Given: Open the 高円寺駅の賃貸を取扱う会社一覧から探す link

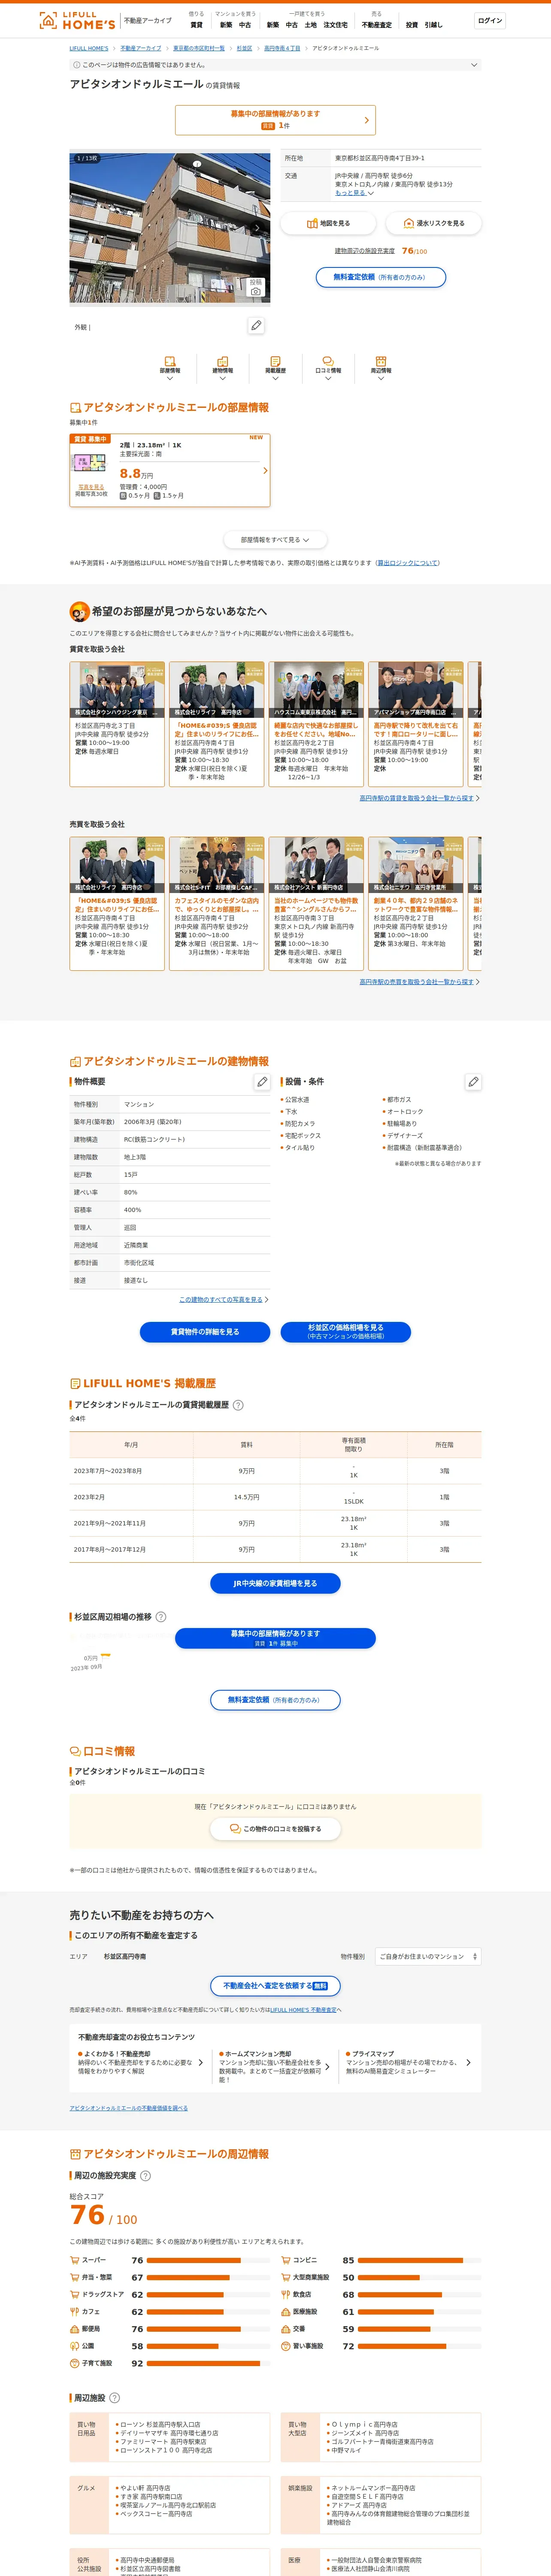Looking at the screenshot, I should [x=418, y=798].
